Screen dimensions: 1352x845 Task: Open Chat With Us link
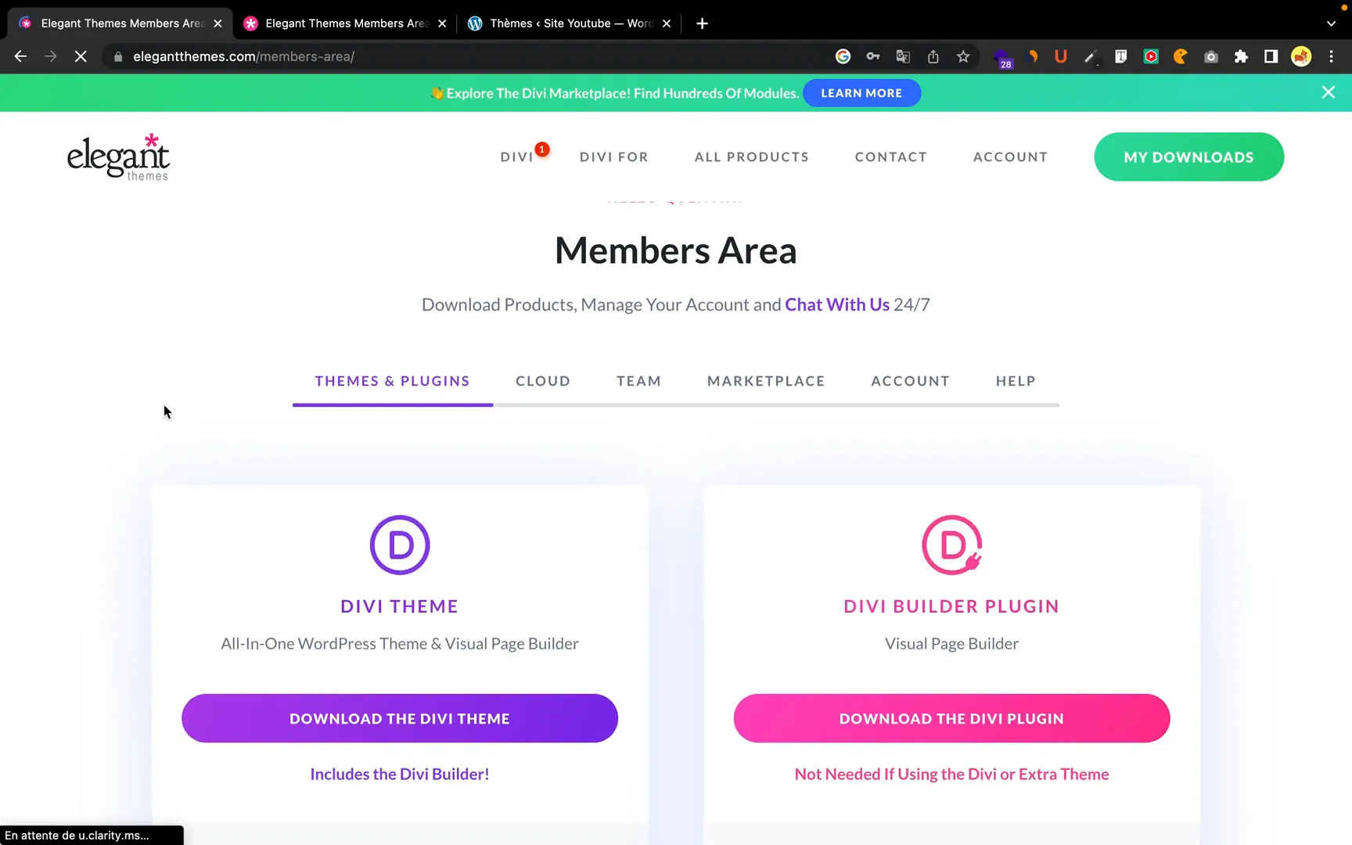(837, 304)
